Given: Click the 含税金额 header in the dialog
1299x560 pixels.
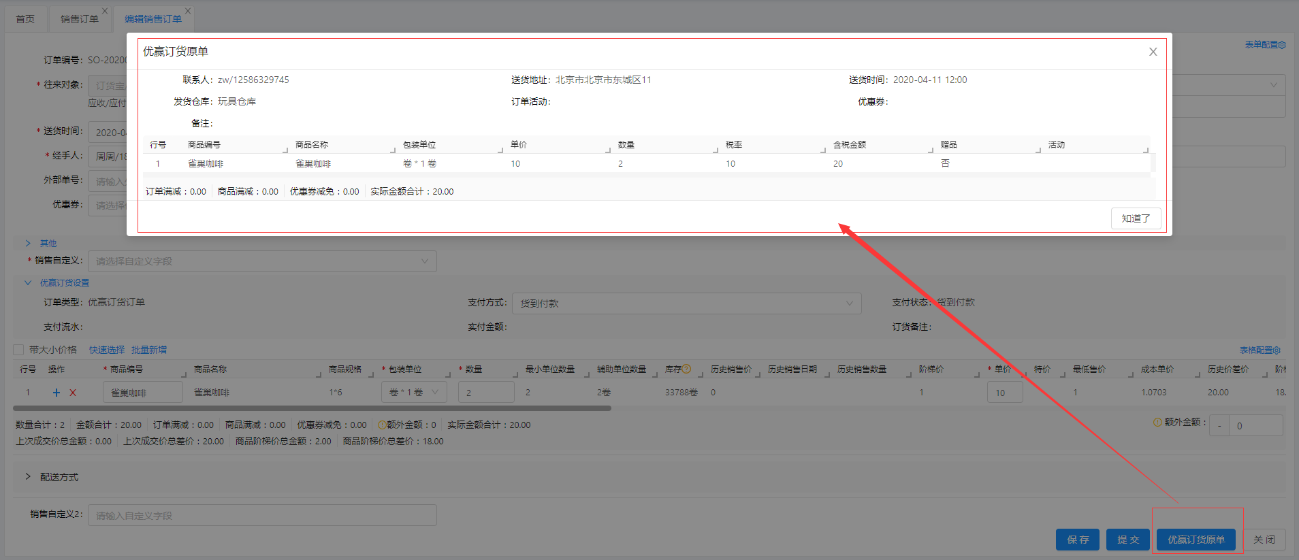Looking at the screenshot, I should pyautogui.click(x=850, y=145).
